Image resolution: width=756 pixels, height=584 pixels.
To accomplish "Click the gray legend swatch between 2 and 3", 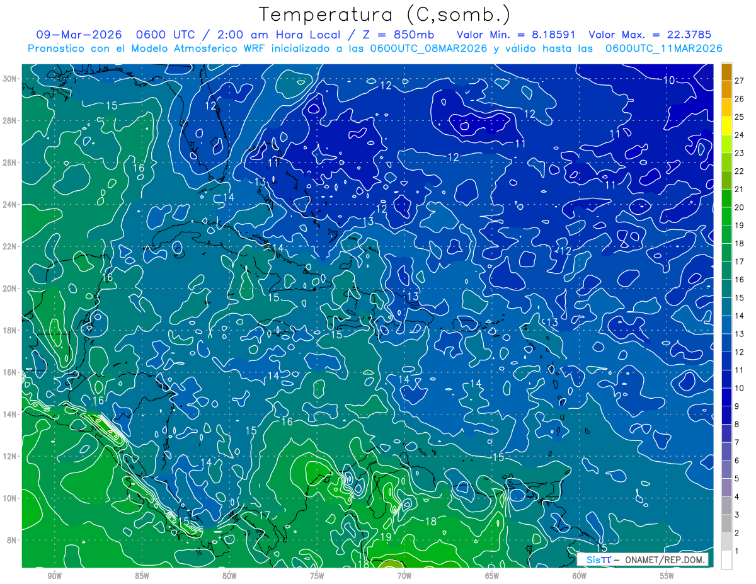I will [x=726, y=524].
